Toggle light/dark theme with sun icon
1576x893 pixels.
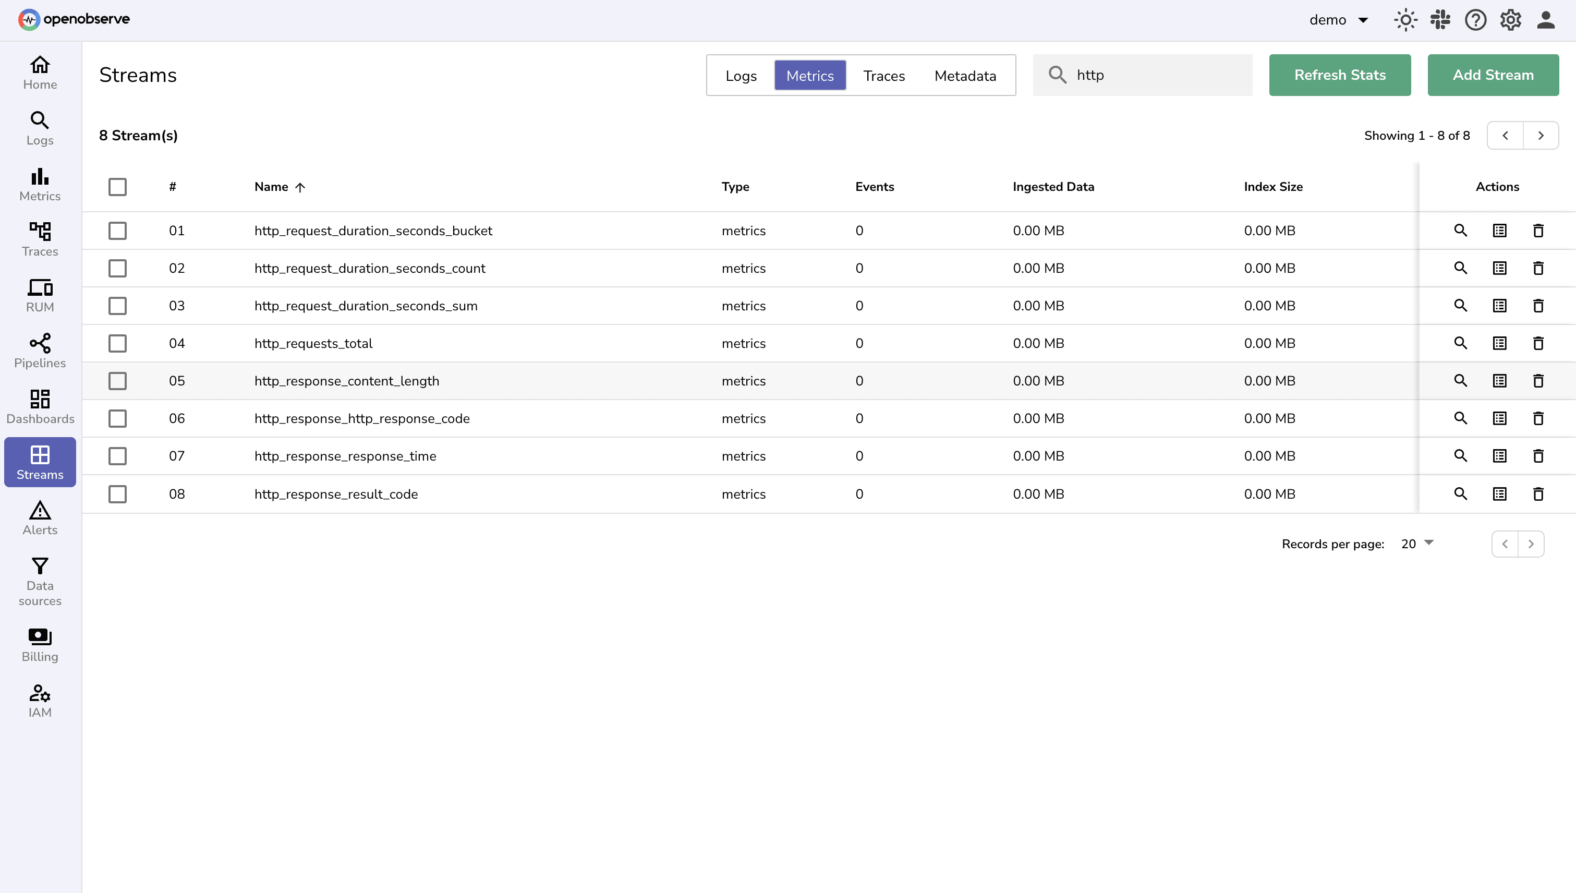(1405, 20)
